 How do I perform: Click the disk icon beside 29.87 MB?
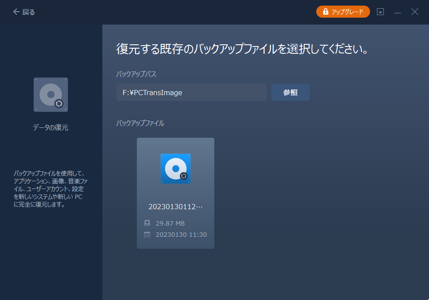tap(147, 223)
